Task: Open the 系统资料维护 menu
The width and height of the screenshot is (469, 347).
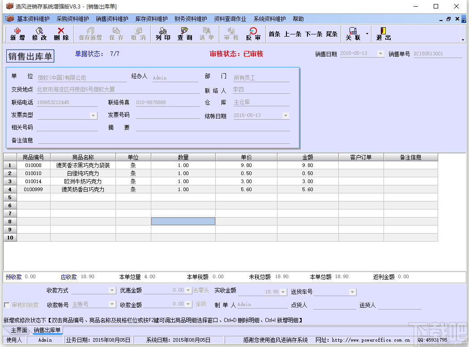Action: click(x=269, y=19)
